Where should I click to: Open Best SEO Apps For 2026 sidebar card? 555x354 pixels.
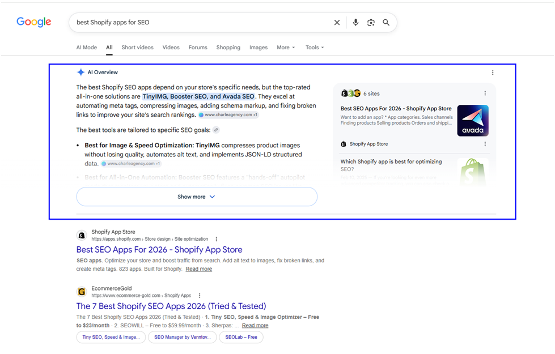(x=396, y=109)
